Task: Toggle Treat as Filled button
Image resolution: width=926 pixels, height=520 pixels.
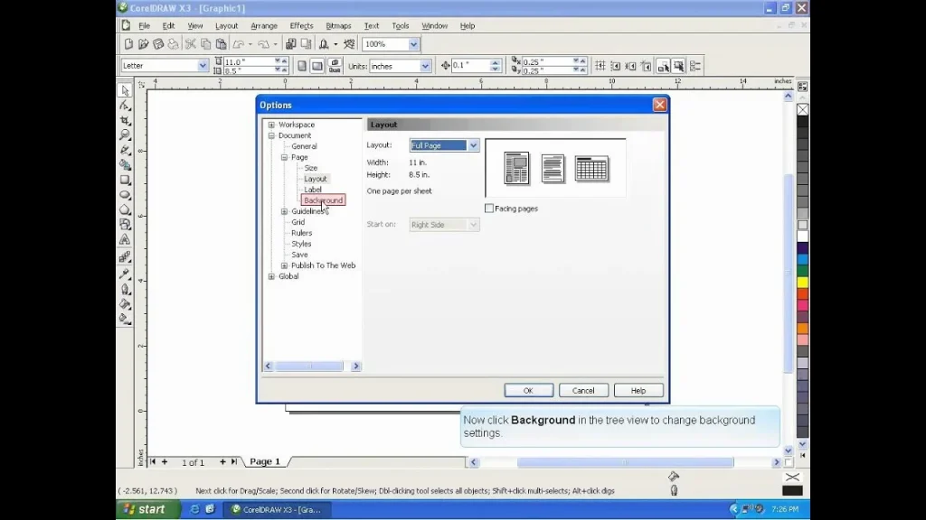Action: coord(678,66)
